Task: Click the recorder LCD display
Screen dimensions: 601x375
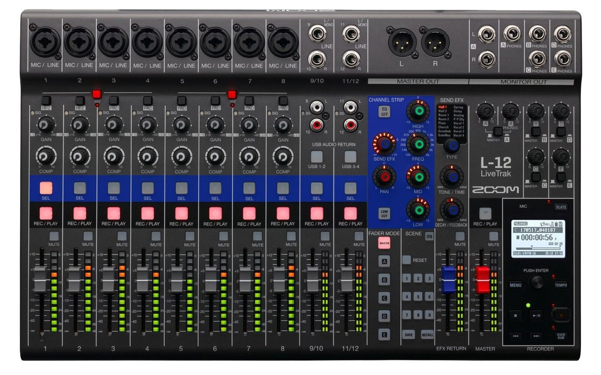Action: point(537,239)
